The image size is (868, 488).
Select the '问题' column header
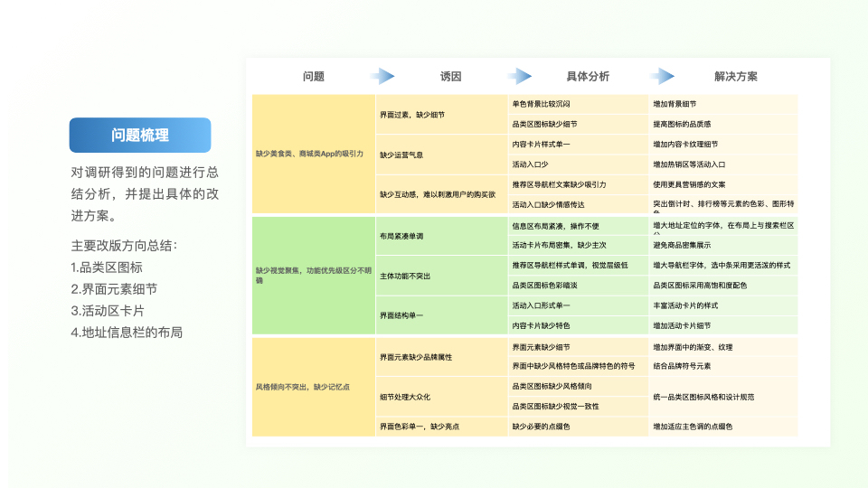(314, 76)
